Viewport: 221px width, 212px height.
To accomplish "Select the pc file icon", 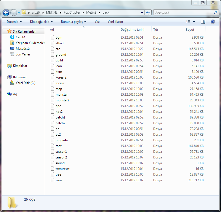I will pos(52,129).
